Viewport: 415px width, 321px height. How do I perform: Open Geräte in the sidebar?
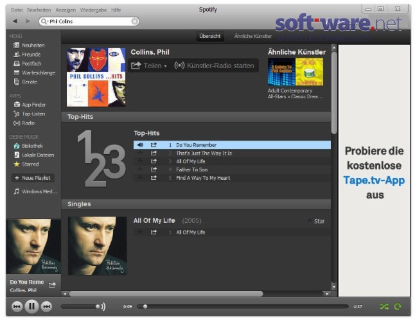coord(26,82)
